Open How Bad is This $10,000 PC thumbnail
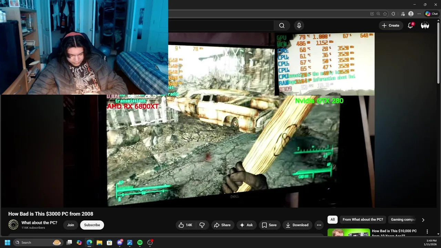This screenshot has height=248, width=441. point(349,233)
